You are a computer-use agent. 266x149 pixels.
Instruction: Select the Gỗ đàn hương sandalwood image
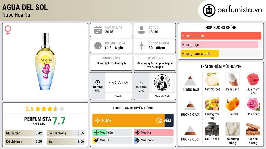253,129
